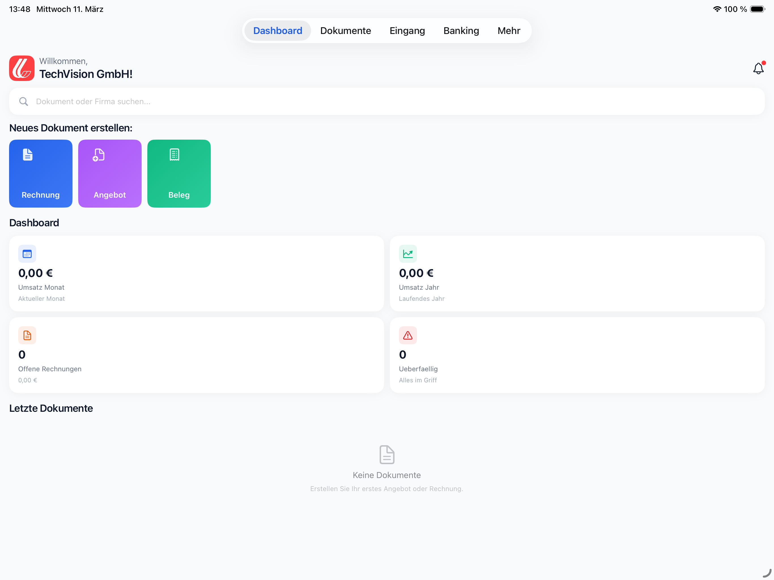Create a new Rechnung
Screen dimensions: 774x580
tap(41, 174)
